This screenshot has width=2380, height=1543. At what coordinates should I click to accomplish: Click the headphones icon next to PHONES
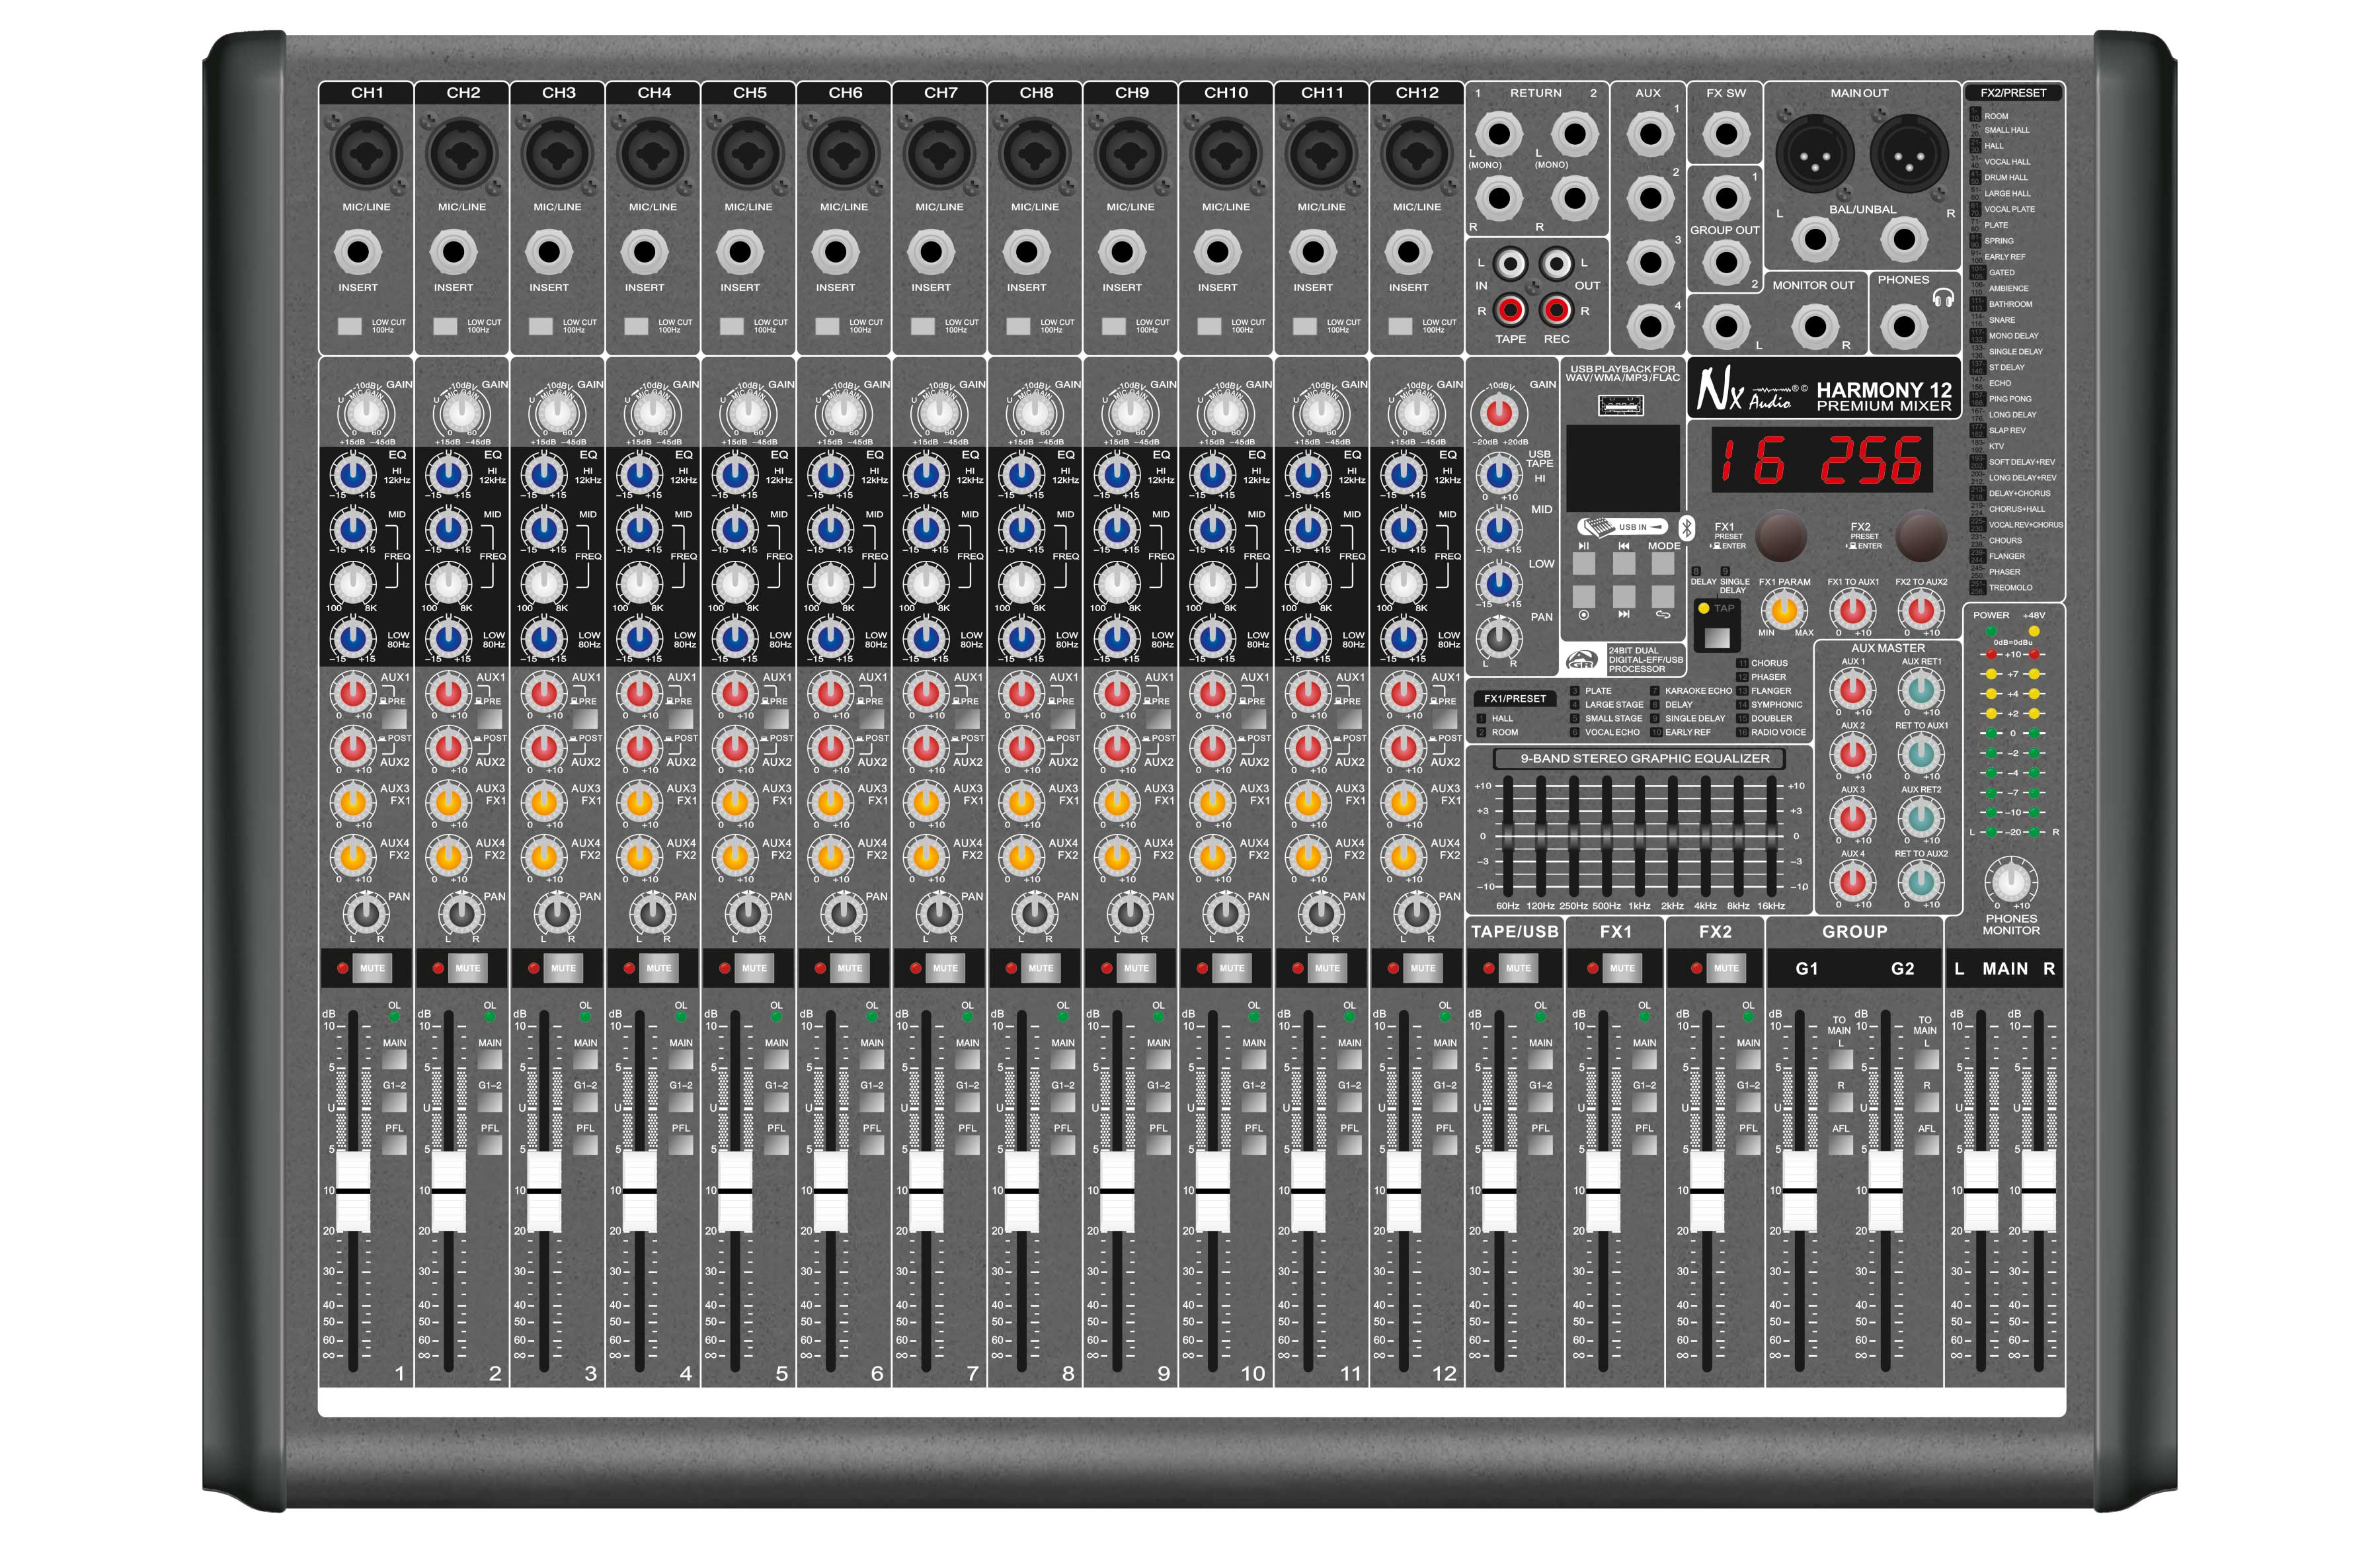(1943, 298)
